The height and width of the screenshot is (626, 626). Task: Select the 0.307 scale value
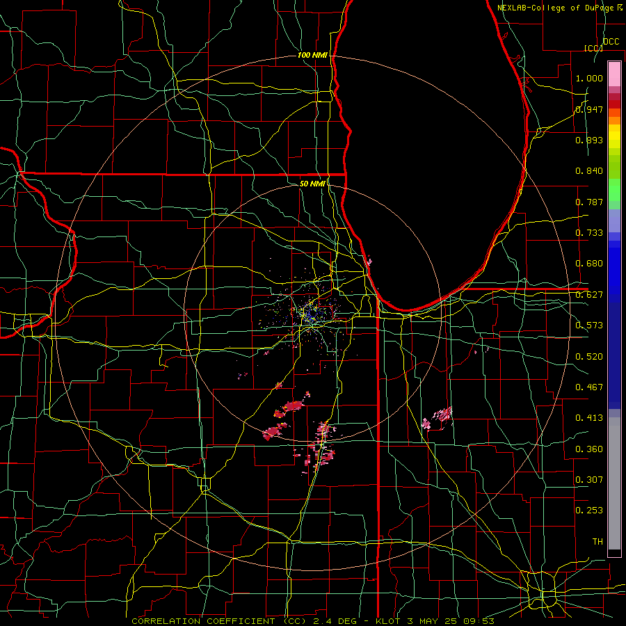click(x=589, y=479)
